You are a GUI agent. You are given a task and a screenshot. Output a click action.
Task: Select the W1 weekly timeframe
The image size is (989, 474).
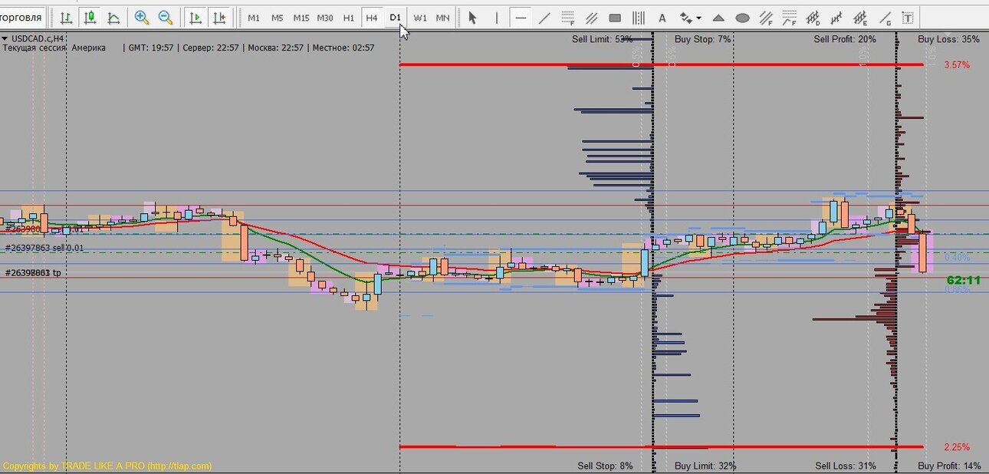420,18
